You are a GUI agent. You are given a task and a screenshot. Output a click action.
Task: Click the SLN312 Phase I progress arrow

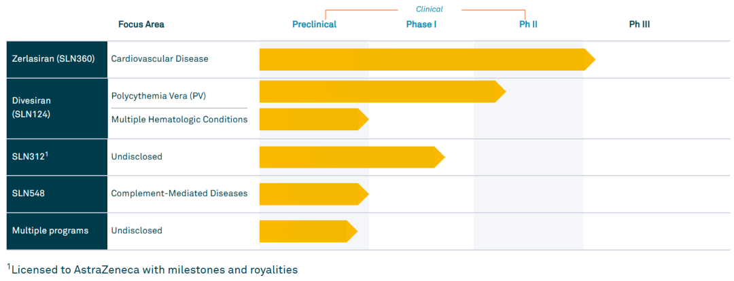click(x=352, y=157)
